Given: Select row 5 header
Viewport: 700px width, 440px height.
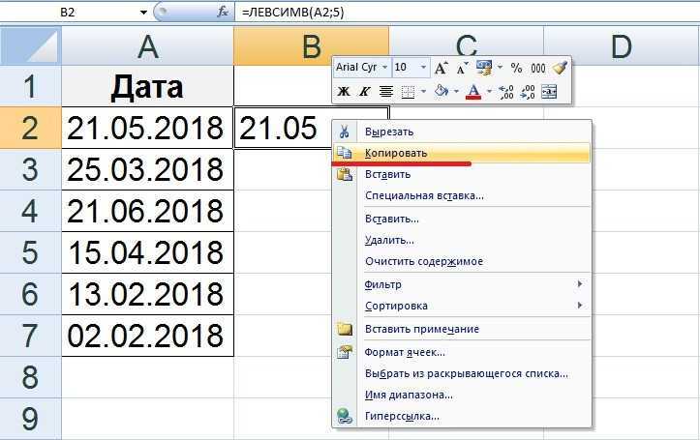Looking at the screenshot, I should coord(30,252).
